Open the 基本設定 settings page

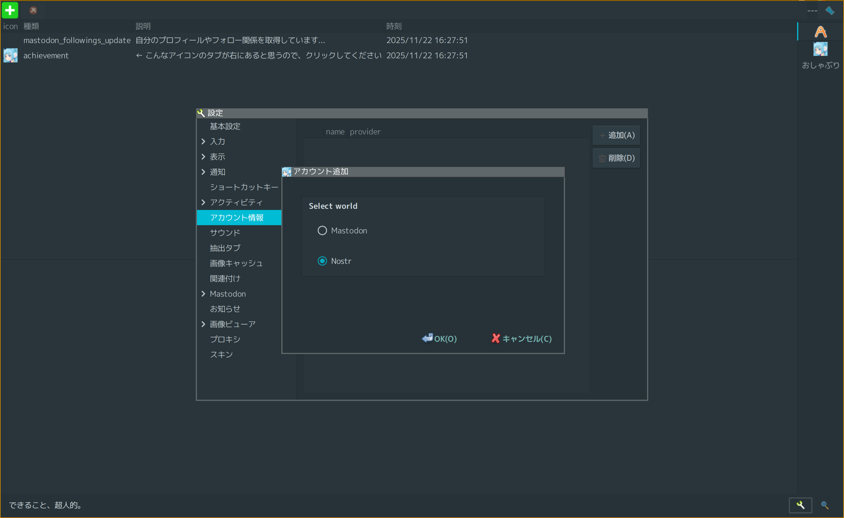pos(225,126)
